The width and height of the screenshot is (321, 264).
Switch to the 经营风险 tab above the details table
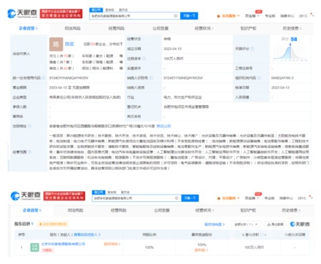point(116,28)
